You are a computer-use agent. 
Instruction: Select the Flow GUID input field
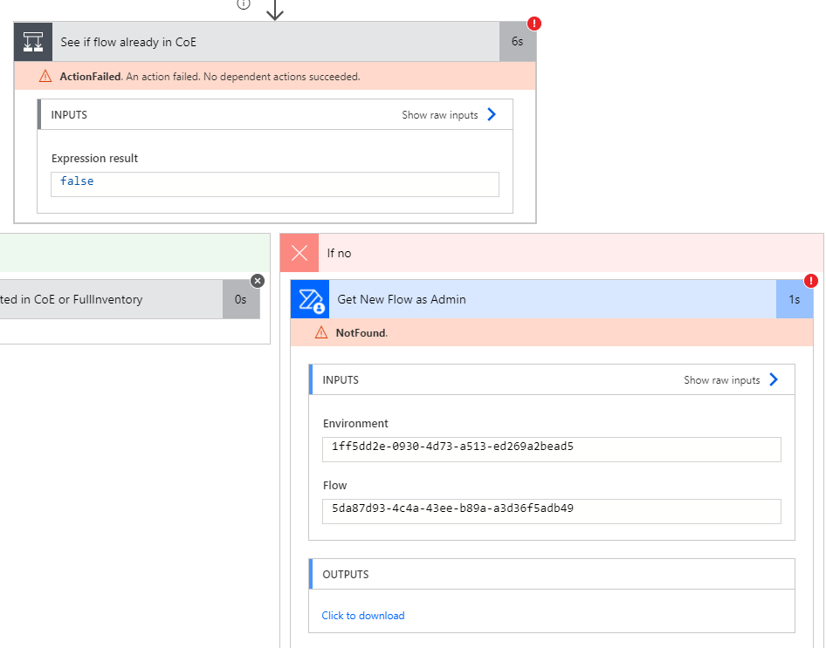click(x=551, y=511)
